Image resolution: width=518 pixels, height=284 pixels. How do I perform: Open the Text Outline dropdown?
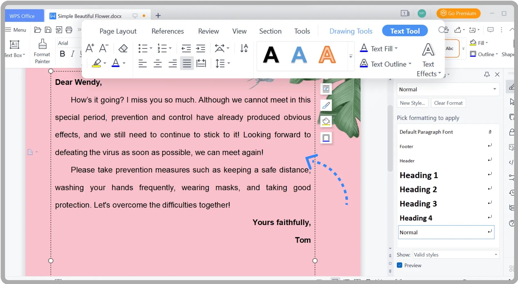410,64
